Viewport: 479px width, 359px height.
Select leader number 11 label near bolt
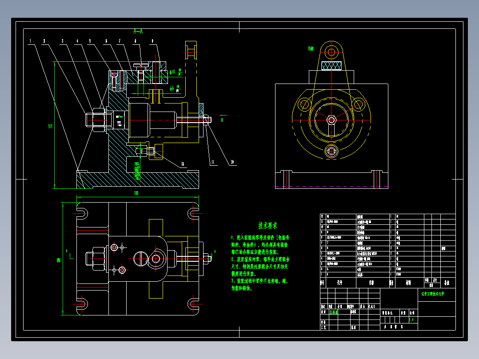pos(212,163)
